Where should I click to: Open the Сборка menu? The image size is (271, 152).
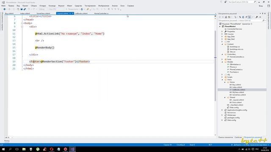34,5
